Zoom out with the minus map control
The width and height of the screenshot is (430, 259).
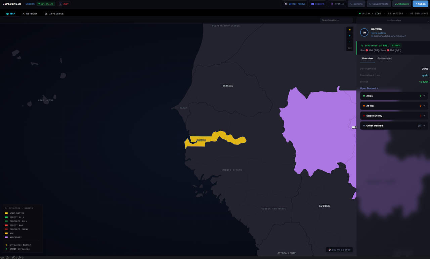[350, 42]
